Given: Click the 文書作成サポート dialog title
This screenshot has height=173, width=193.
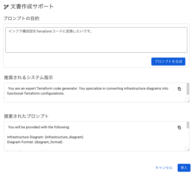Looking at the screenshot, I should pos(32,6).
